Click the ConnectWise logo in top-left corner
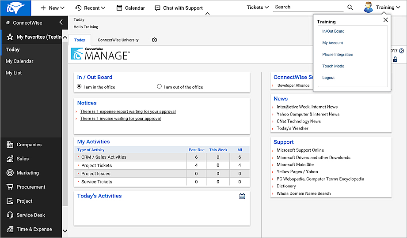Image resolution: width=407 pixels, height=238 pixels. click(15, 8)
